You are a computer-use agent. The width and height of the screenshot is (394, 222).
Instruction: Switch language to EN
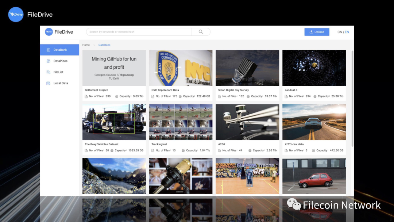pos(347,32)
